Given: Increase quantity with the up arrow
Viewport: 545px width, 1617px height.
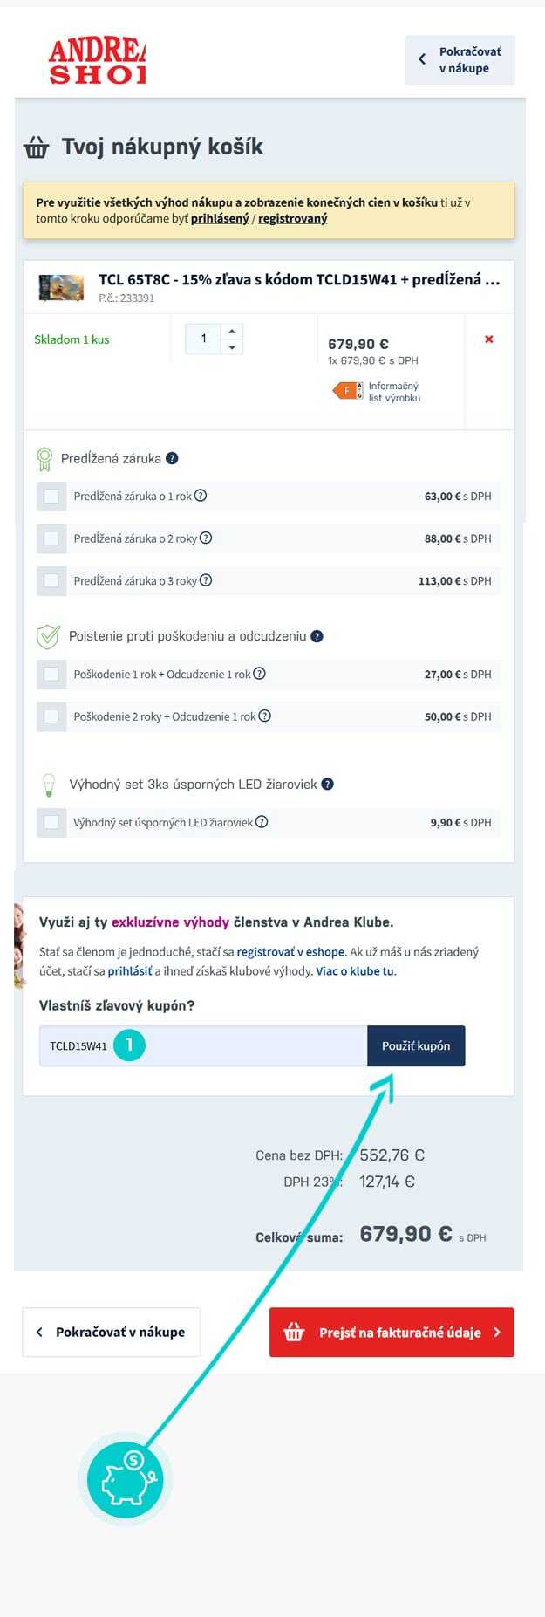Looking at the screenshot, I should pos(231,332).
